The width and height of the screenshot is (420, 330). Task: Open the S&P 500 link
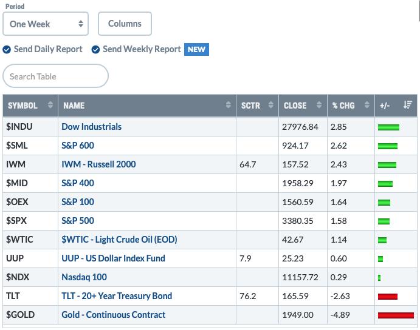click(x=78, y=221)
